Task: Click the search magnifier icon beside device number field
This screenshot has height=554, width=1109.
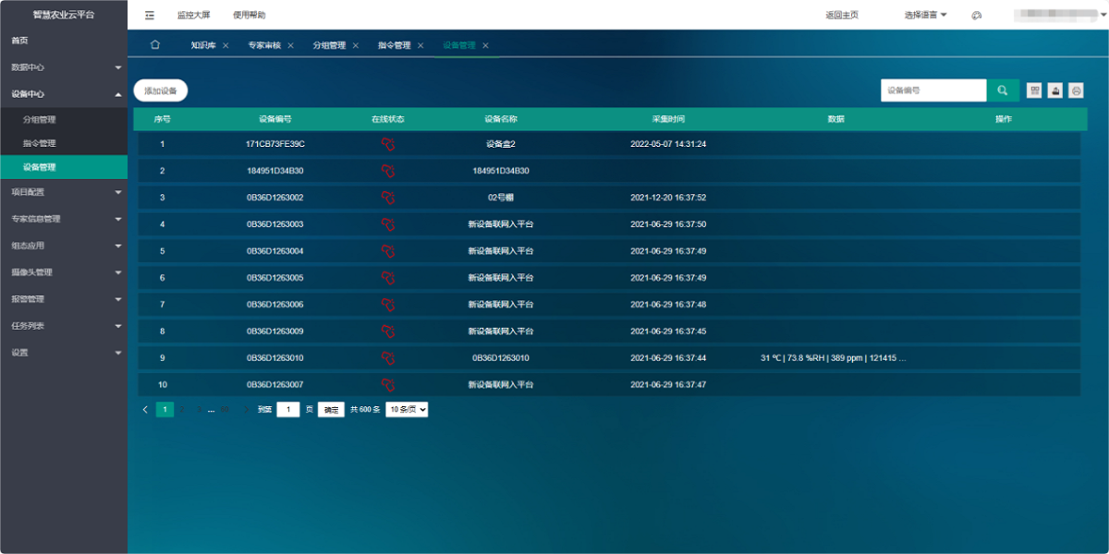Action: 1004,90
